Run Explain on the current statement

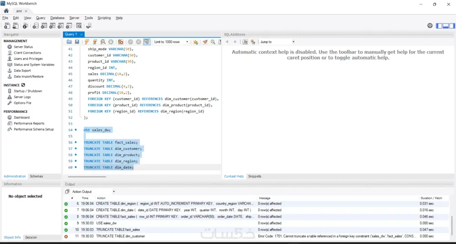pos(103,42)
